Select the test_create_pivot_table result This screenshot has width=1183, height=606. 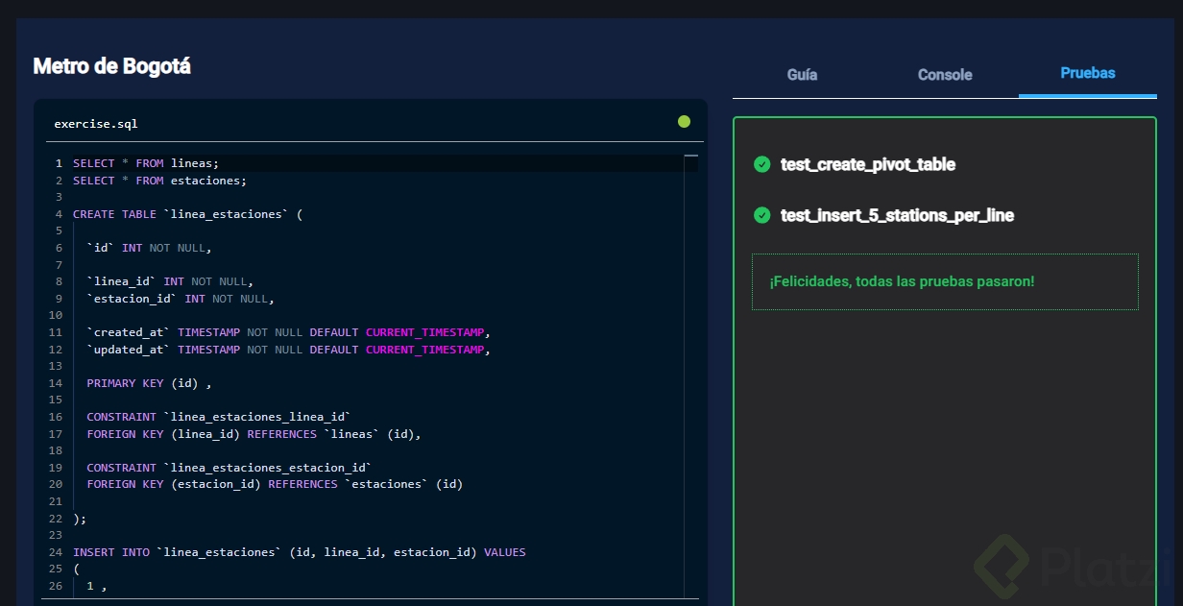[868, 164]
